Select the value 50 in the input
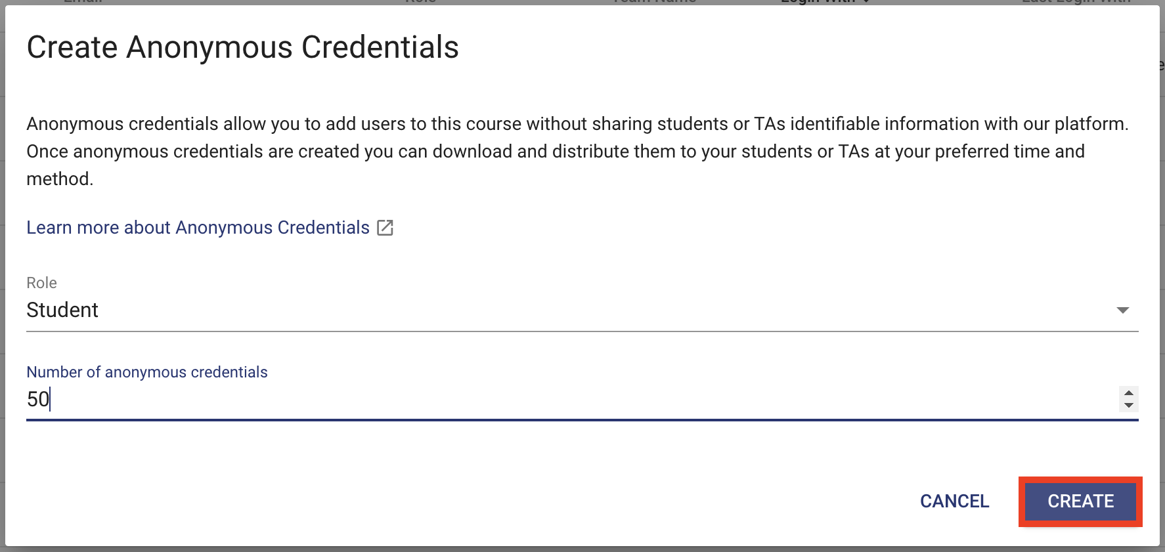1165x552 pixels. point(37,399)
